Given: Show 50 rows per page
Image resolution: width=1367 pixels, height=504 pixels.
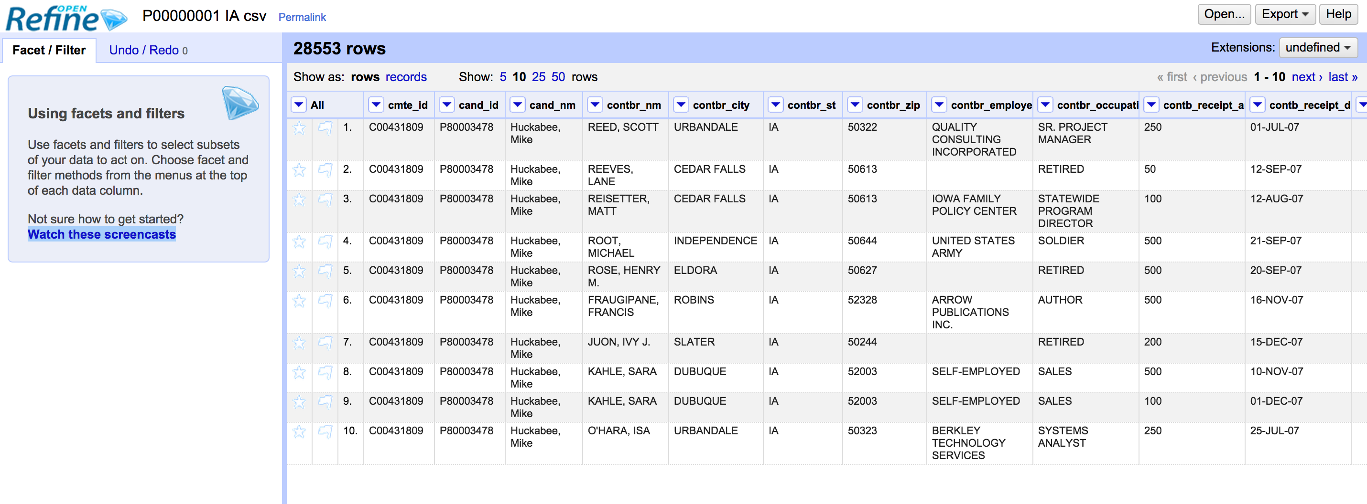Looking at the screenshot, I should coord(558,77).
